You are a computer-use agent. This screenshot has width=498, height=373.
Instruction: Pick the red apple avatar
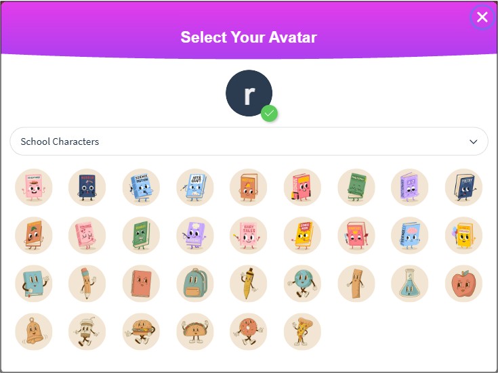(463, 284)
